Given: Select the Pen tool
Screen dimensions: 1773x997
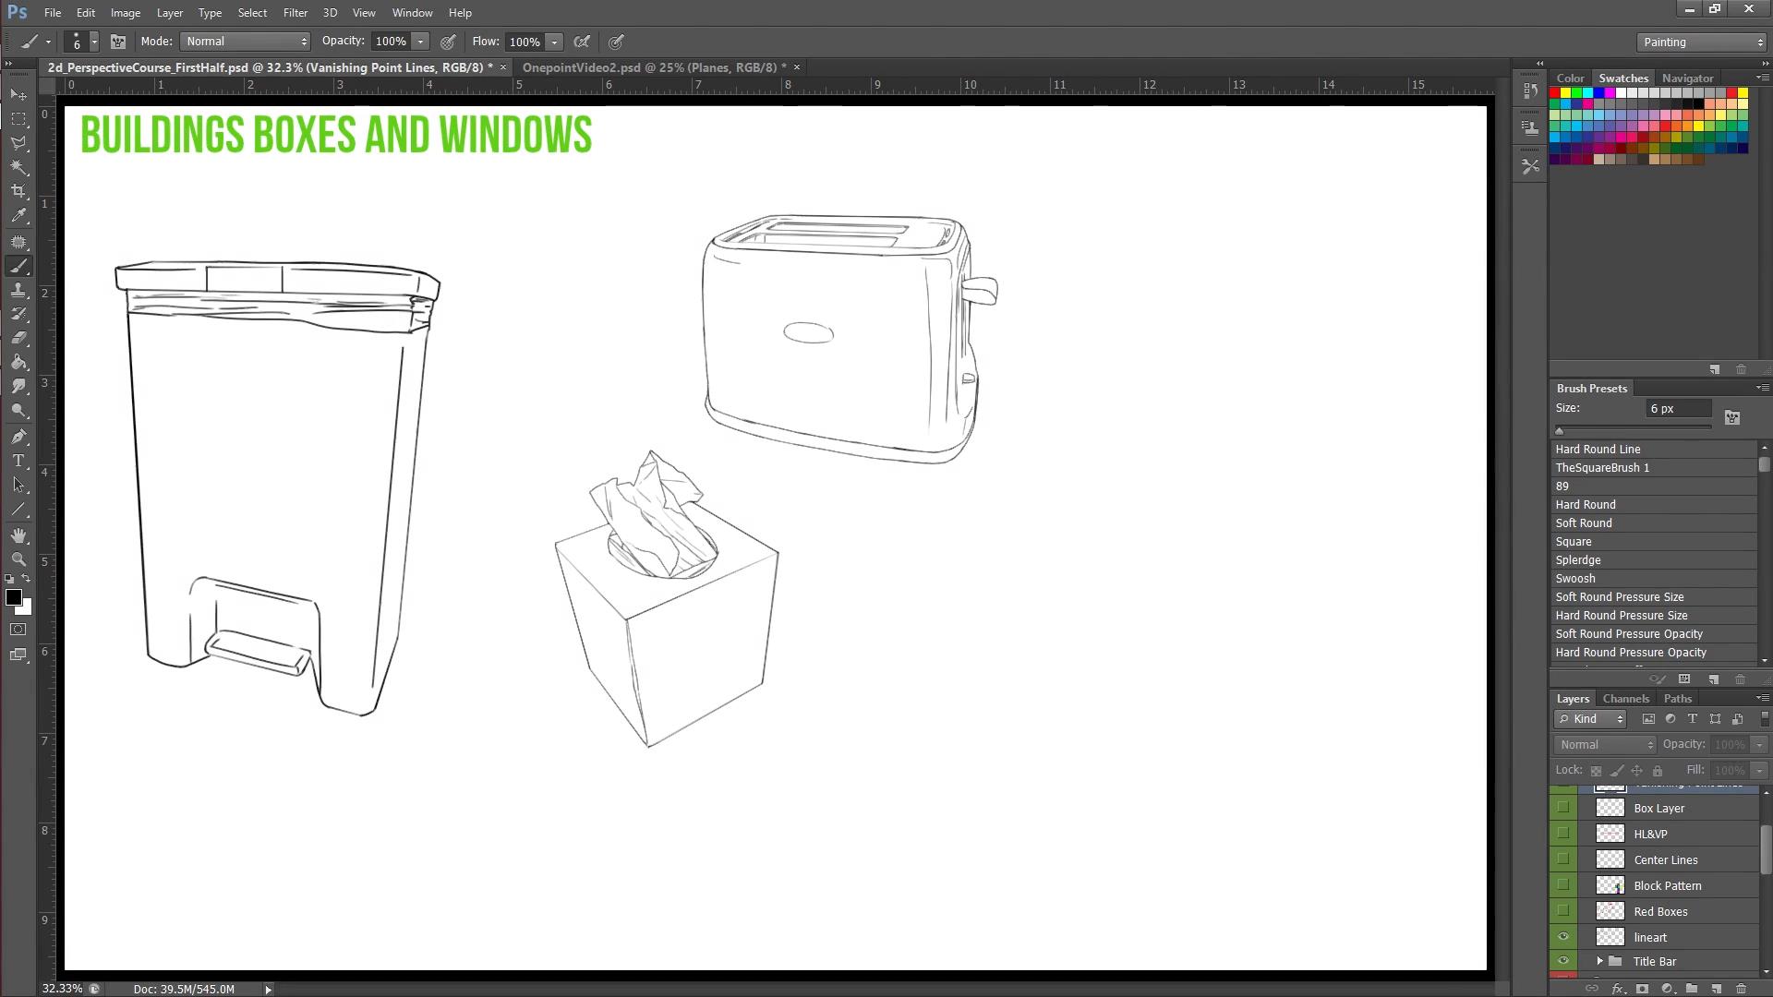Looking at the screenshot, I should coord(18,437).
